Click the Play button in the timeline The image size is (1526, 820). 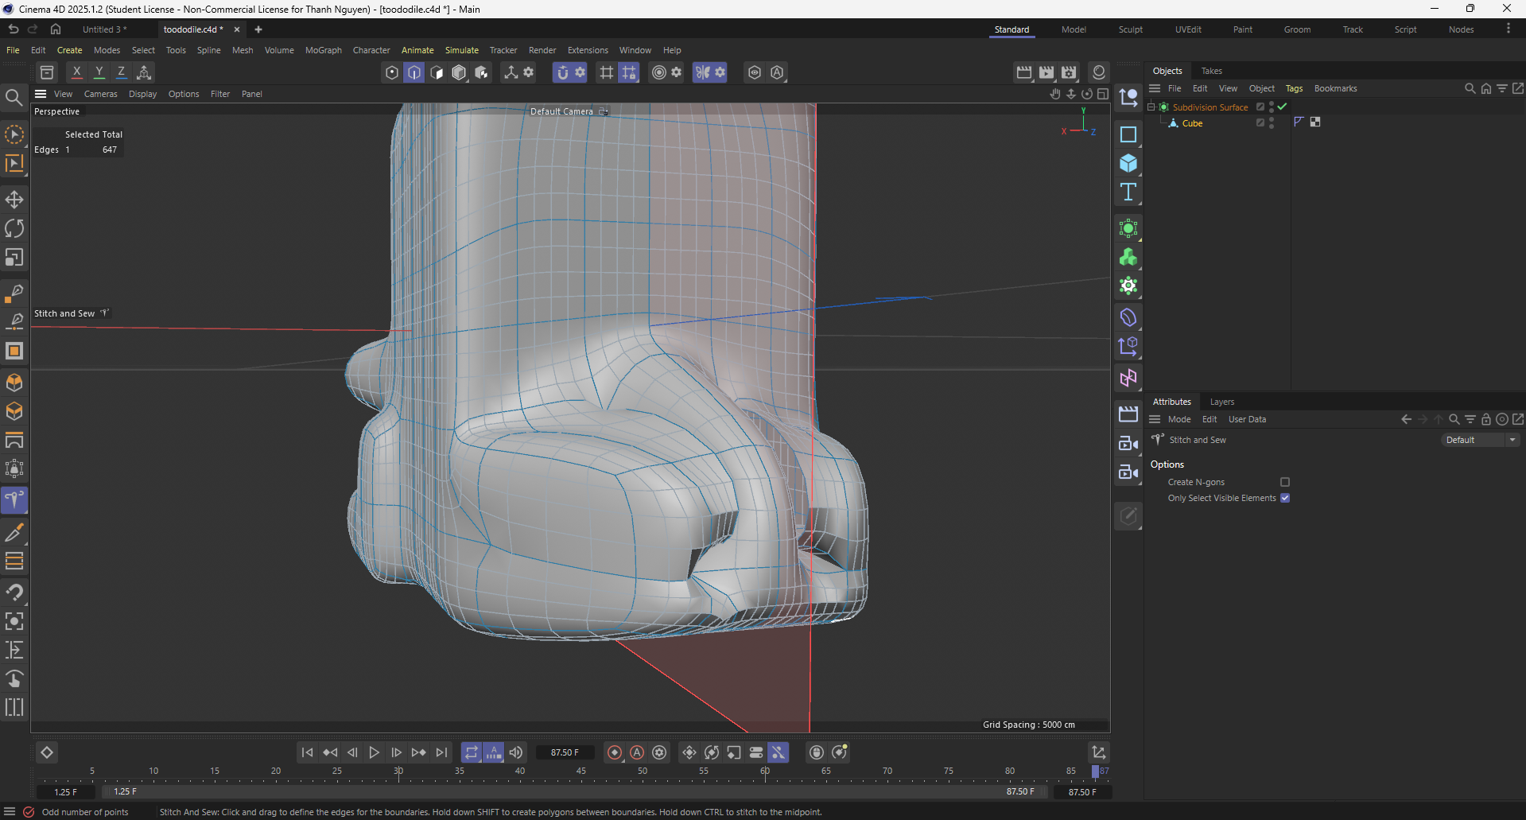tap(374, 752)
